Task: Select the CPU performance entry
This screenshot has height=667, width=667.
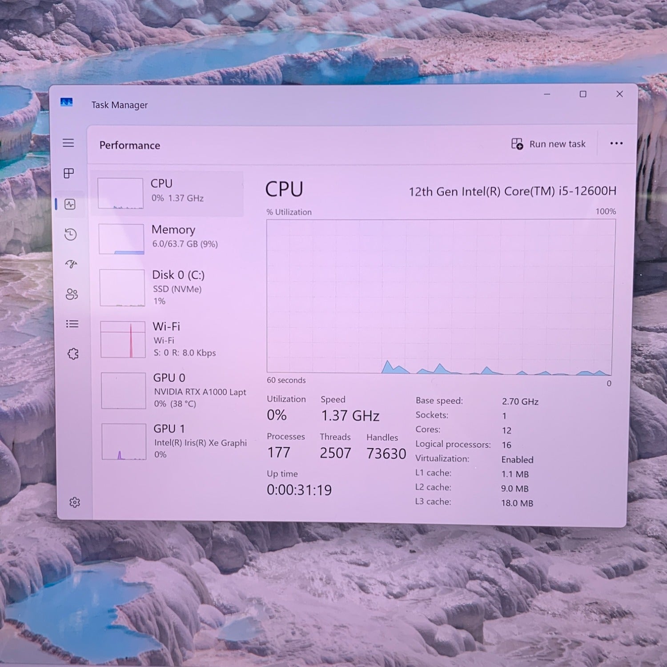Action: tap(169, 193)
